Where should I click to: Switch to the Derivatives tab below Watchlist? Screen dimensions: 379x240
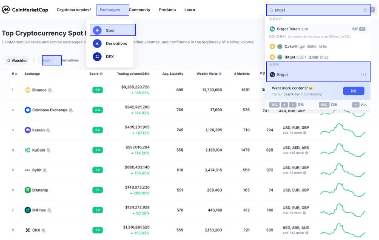coord(70,60)
